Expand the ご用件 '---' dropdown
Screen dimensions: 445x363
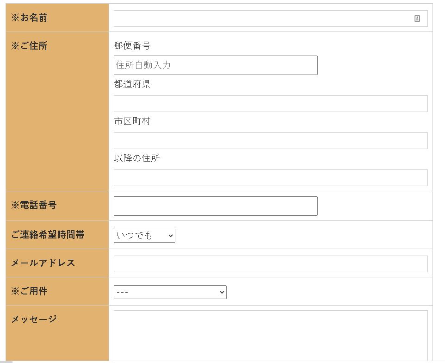[170, 292]
